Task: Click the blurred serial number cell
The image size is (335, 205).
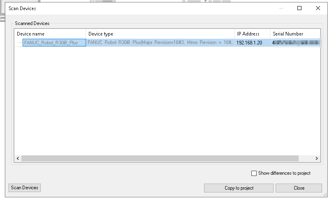Action: click(x=296, y=43)
